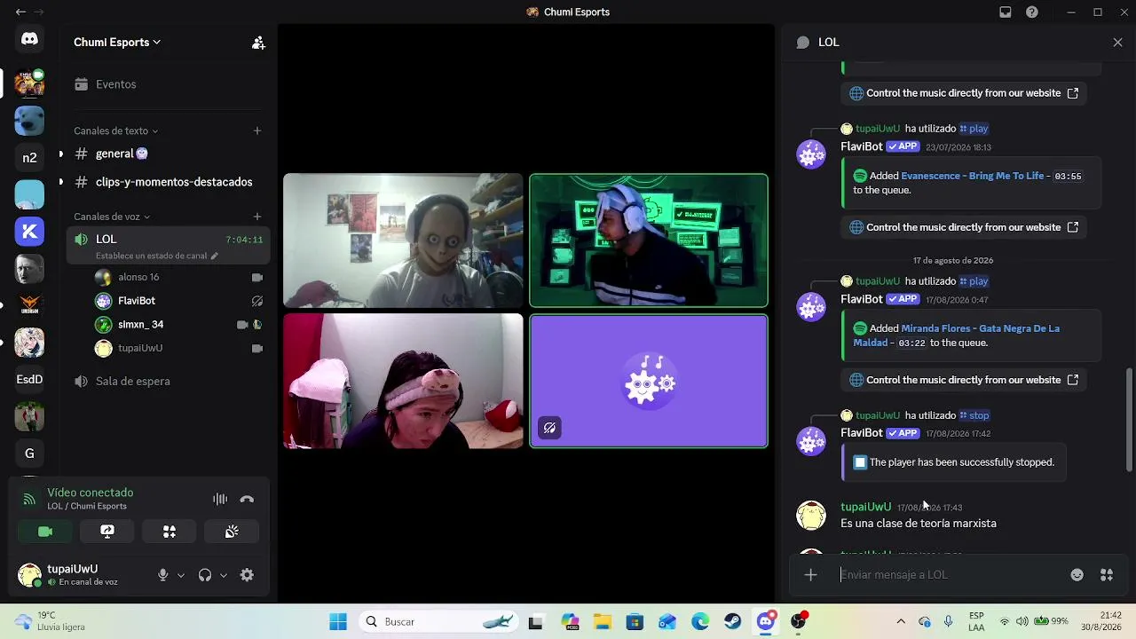Open the EsdD server

(x=29, y=379)
